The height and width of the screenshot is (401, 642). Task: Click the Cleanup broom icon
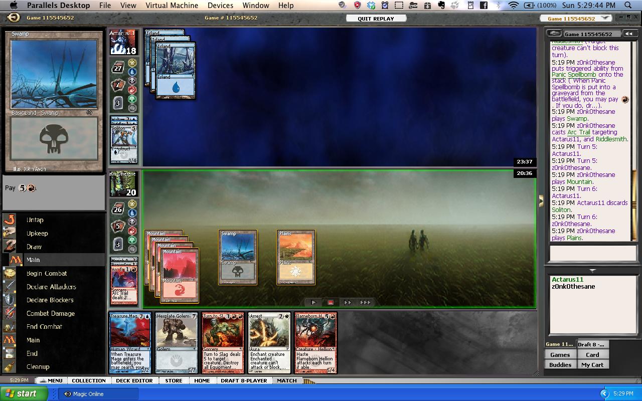coord(10,367)
